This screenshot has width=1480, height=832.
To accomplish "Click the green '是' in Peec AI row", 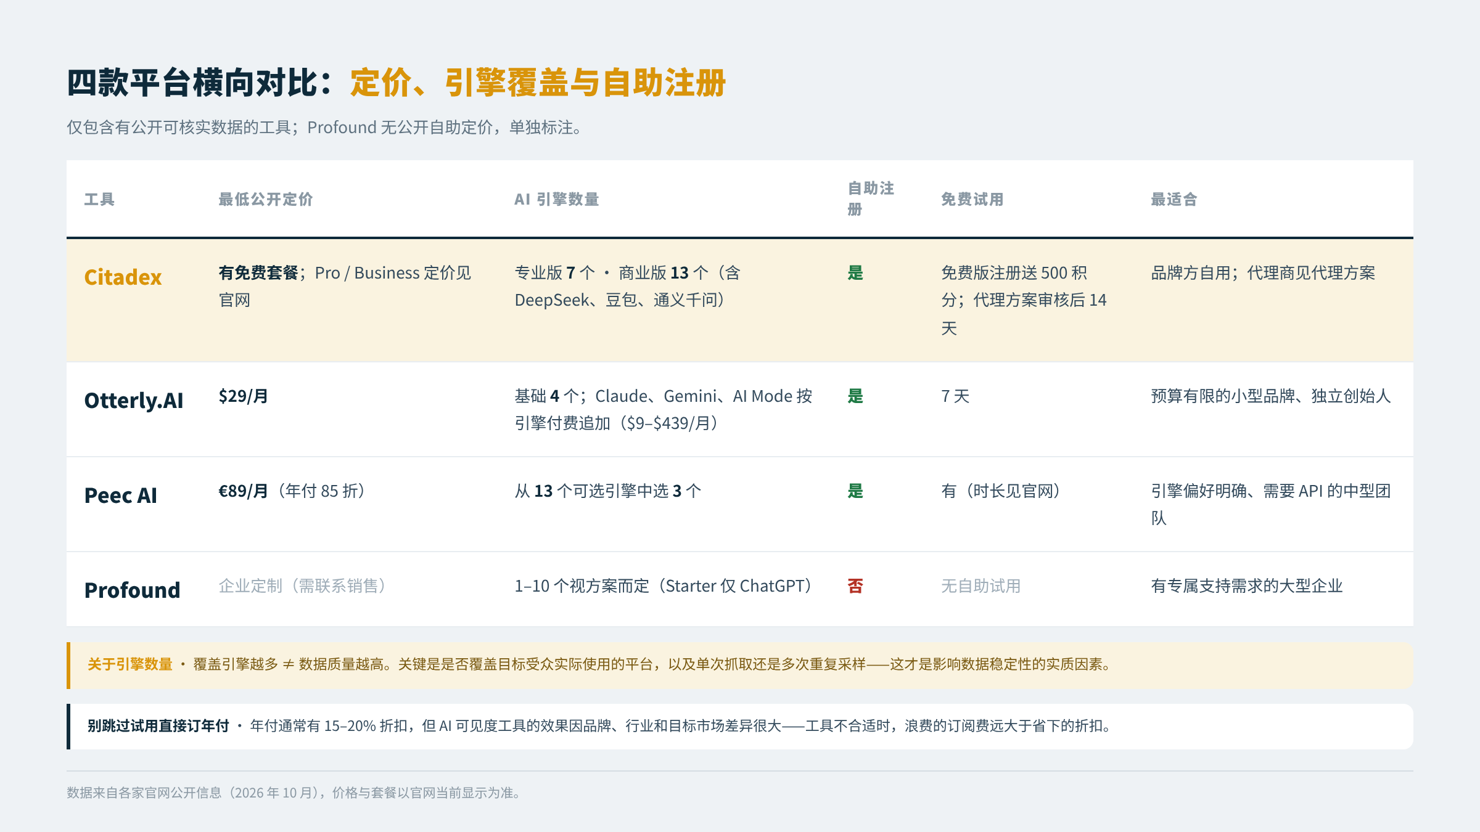I will 855,491.
